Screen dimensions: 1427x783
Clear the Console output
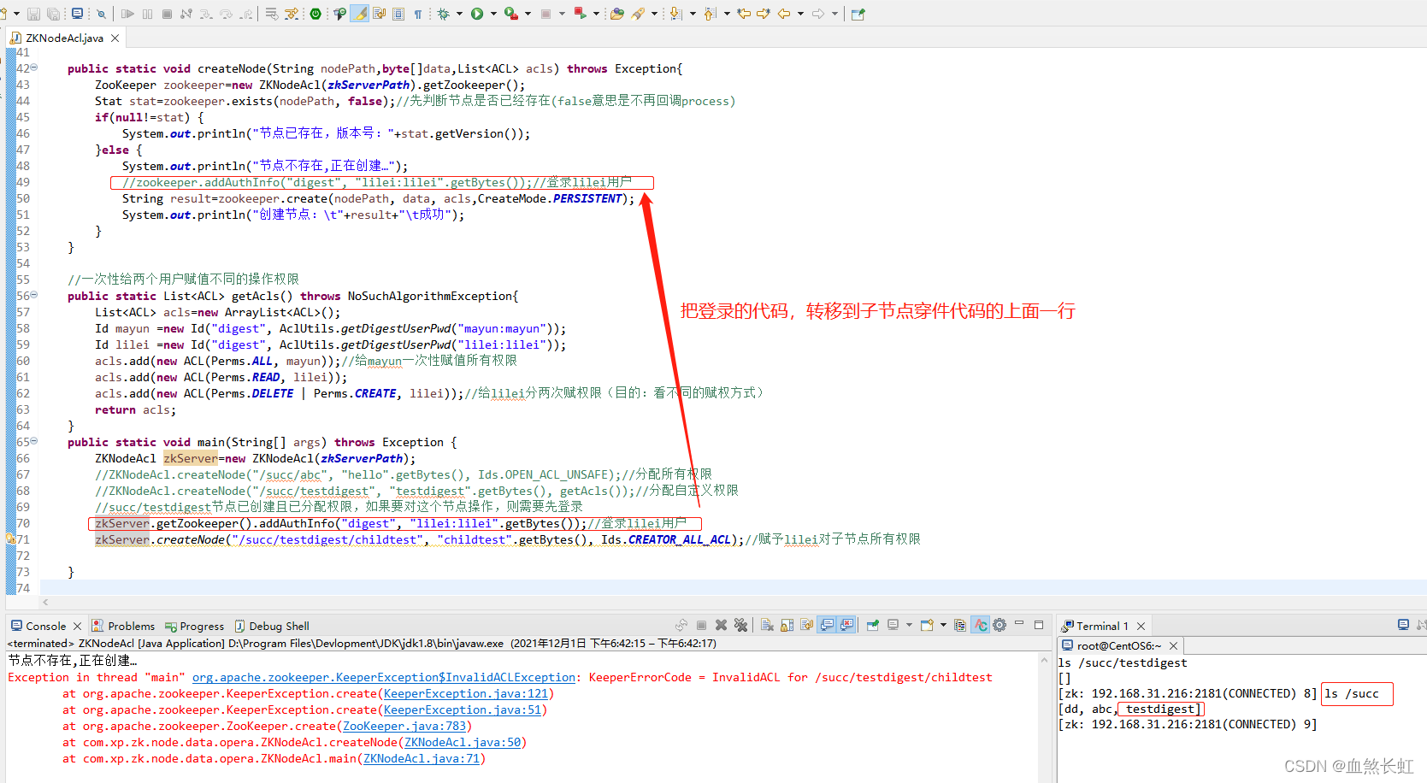click(767, 626)
